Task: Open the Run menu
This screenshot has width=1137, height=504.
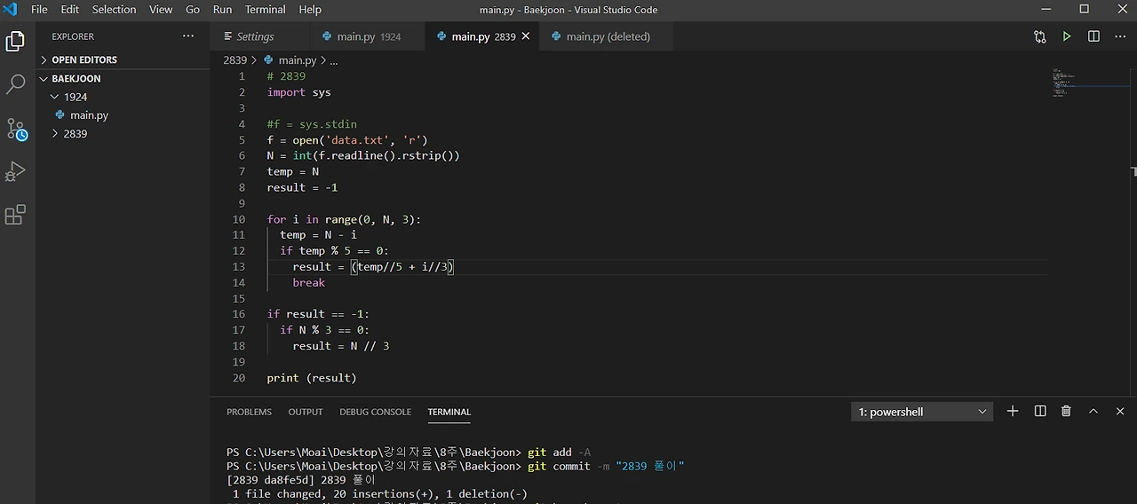Action: click(223, 10)
